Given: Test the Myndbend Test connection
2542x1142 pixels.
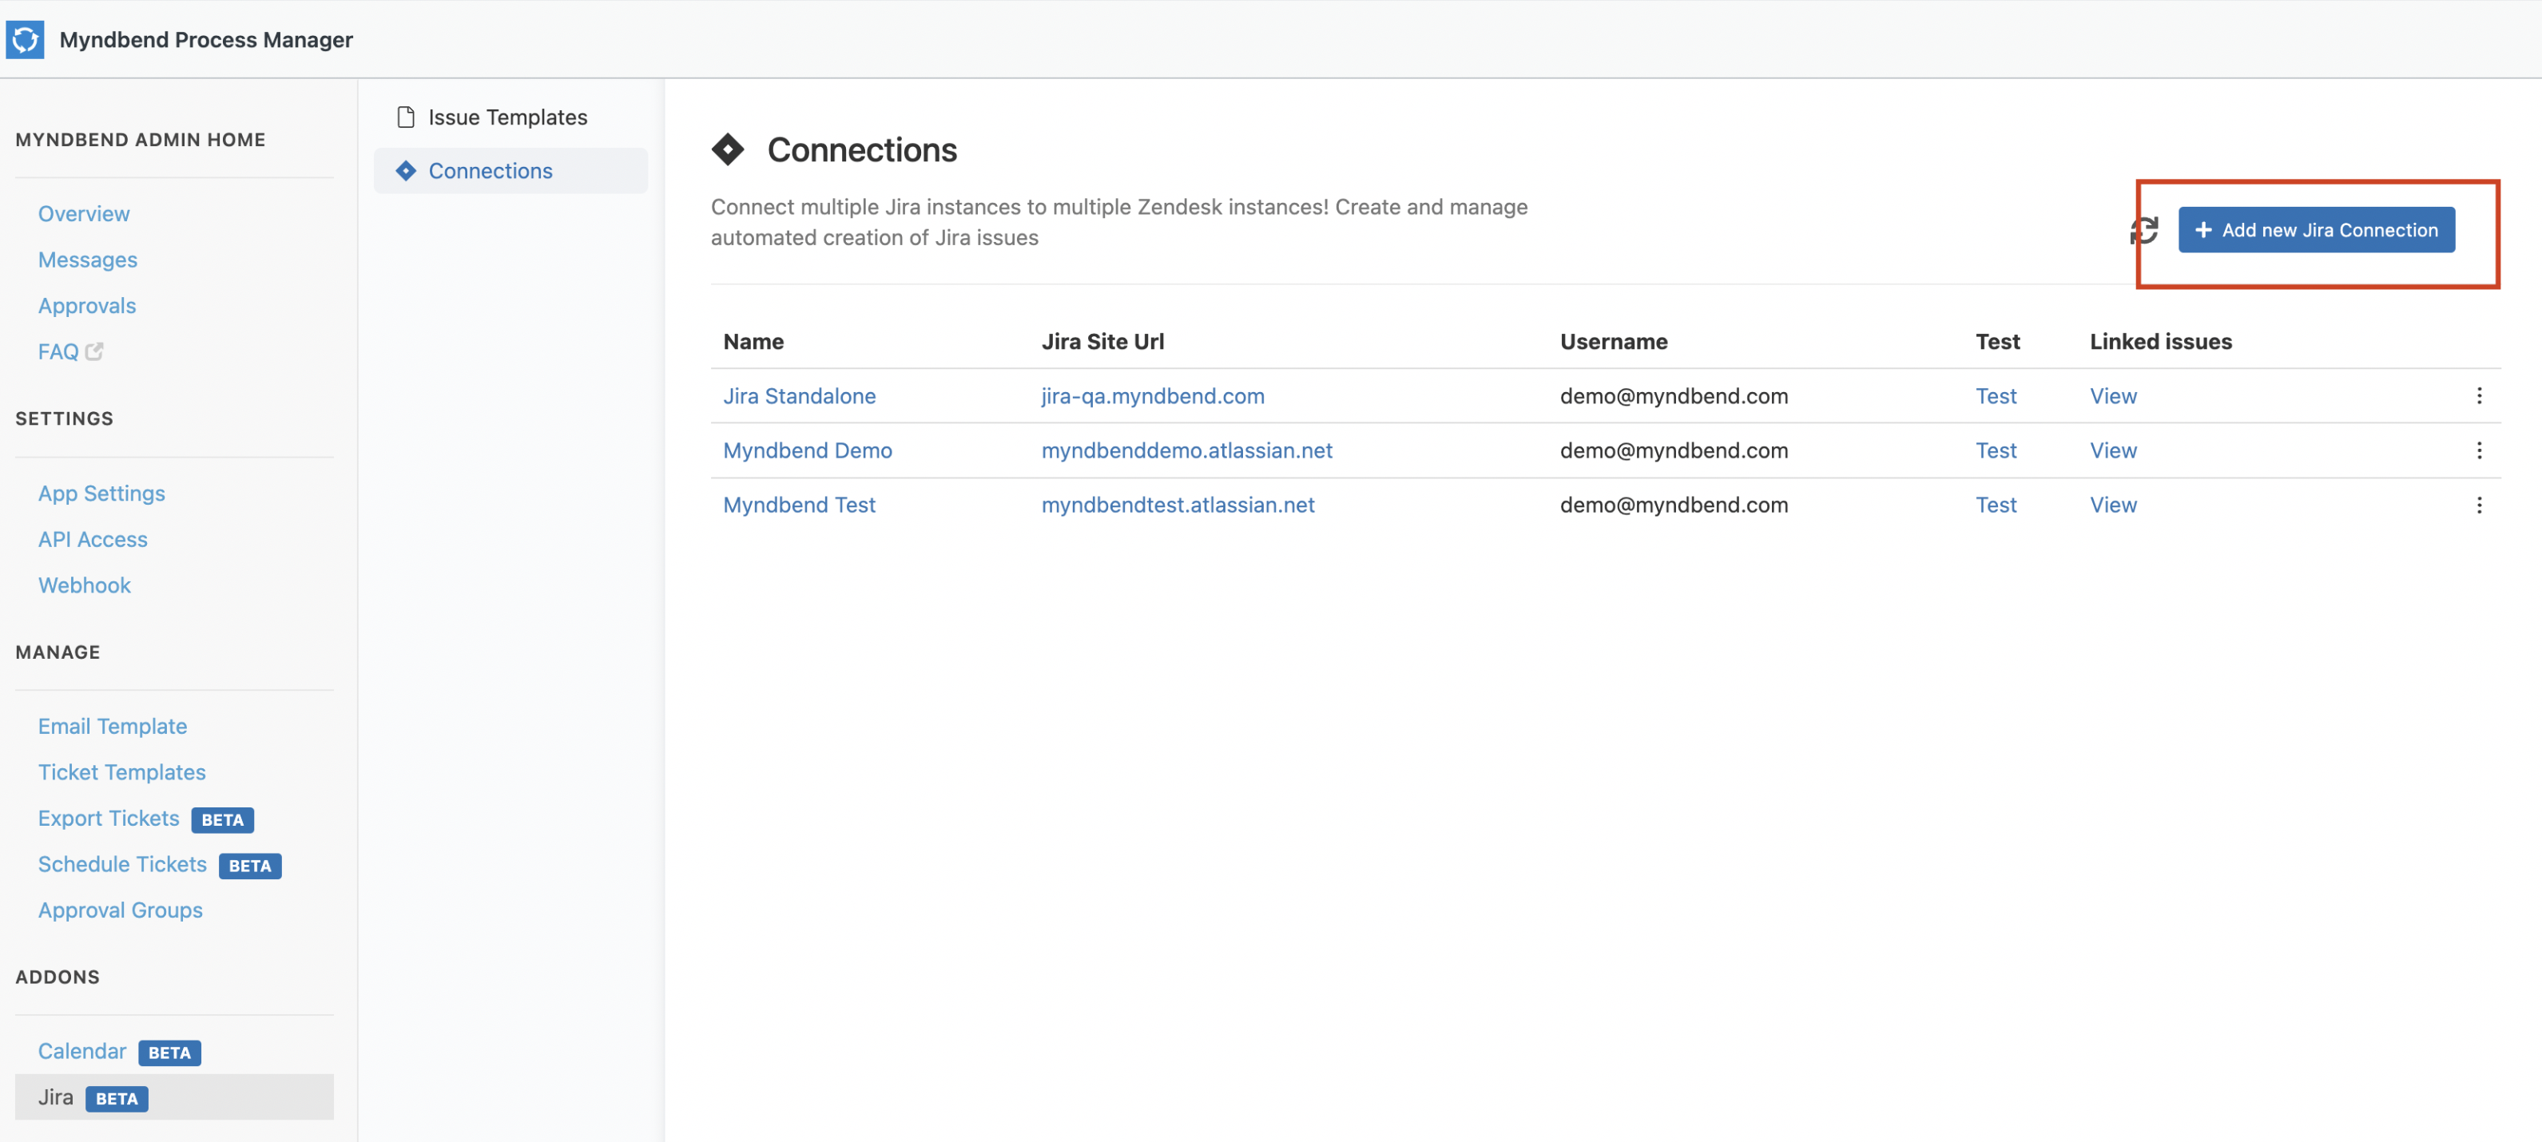Looking at the screenshot, I should pyautogui.click(x=1996, y=505).
